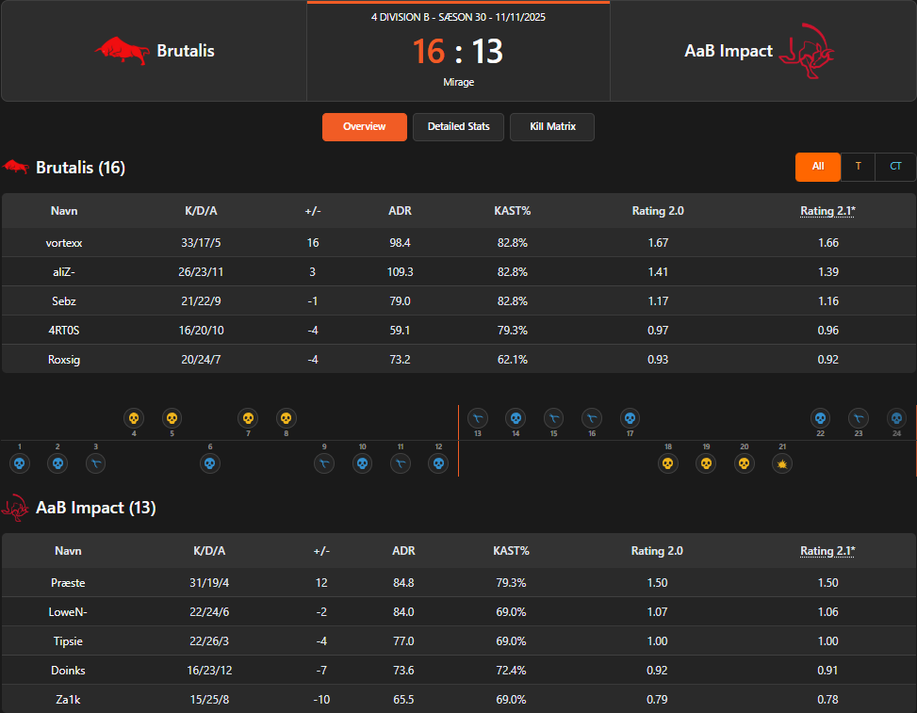Click Brutalis Rating 2.1* column header
Screen dimensions: 917x713
827,211
